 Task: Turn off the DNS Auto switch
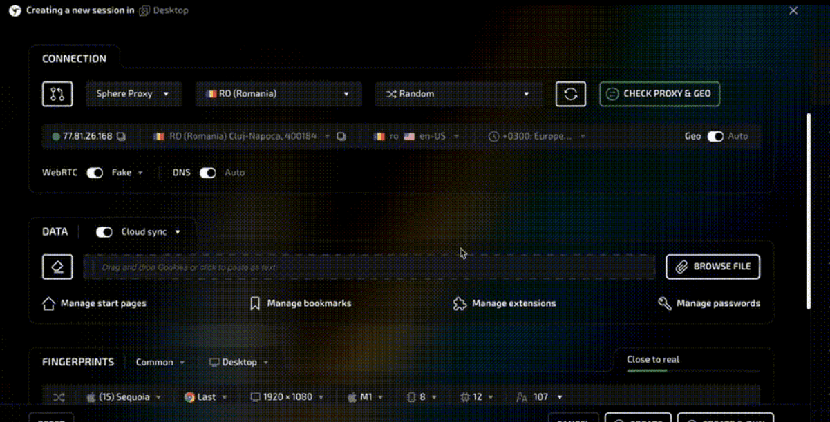point(207,173)
